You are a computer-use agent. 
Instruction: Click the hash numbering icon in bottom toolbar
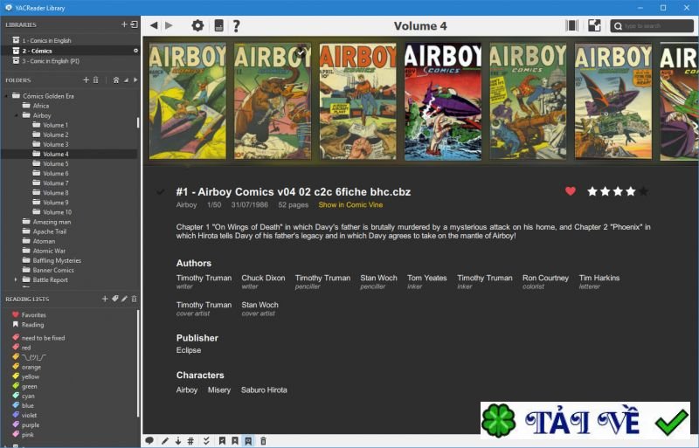point(190,441)
